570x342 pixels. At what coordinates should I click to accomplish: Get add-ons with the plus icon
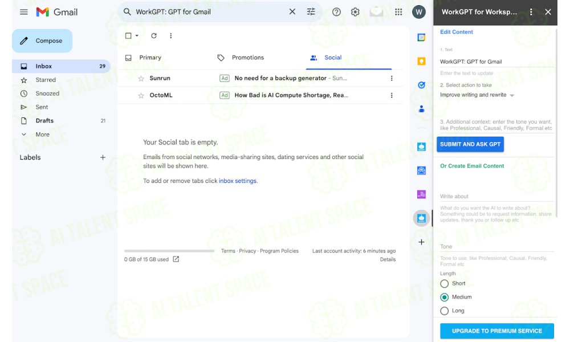(x=421, y=242)
